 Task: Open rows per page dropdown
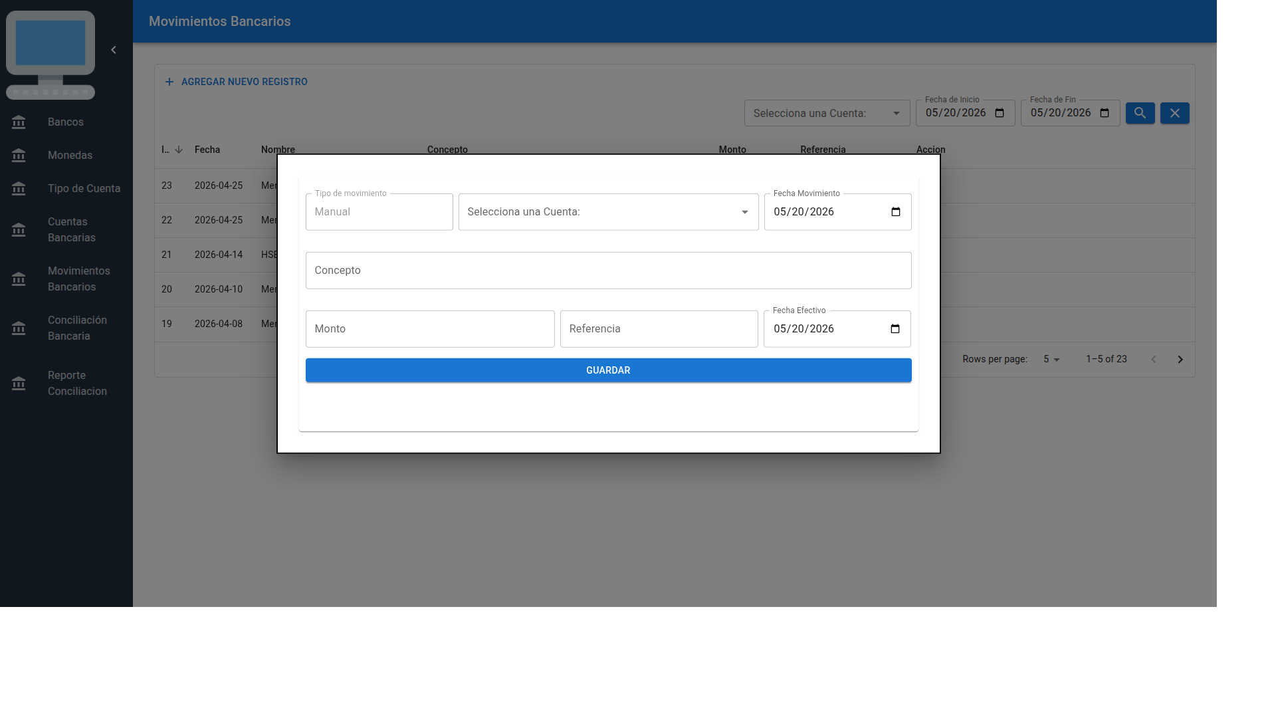pos(1051,359)
